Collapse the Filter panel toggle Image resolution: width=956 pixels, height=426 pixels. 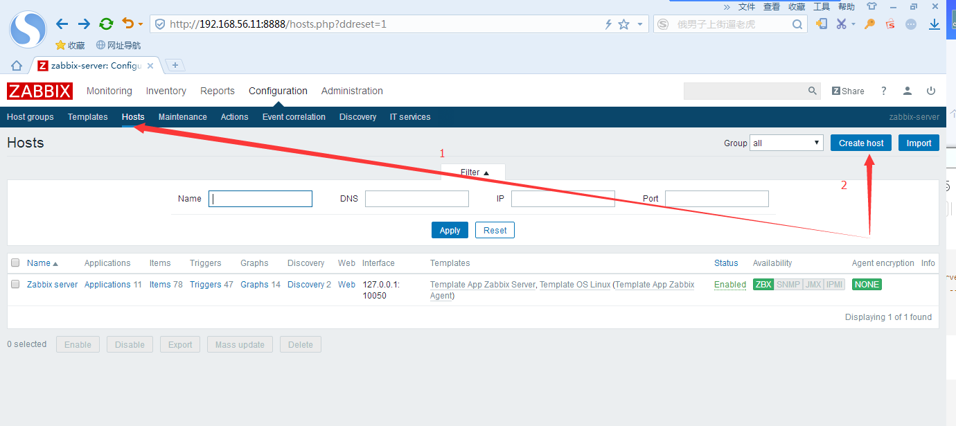pos(474,172)
